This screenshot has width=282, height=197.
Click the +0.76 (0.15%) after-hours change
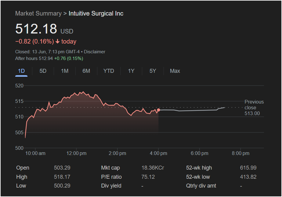click(x=69, y=58)
